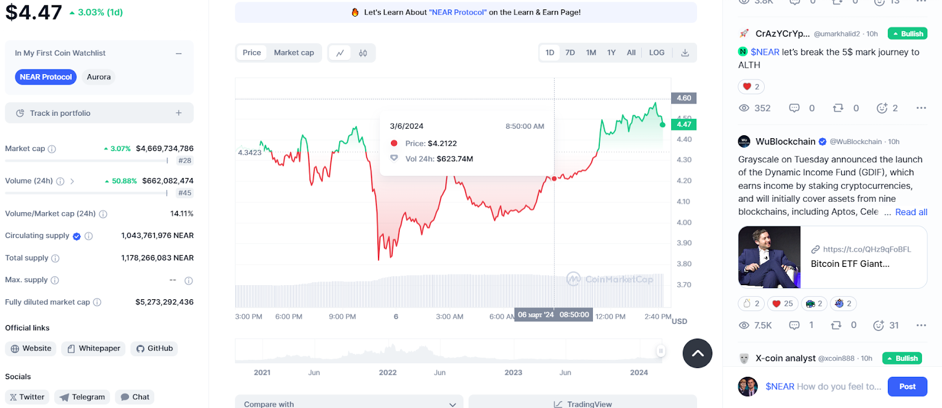Image resolution: width=942 pixels, height=408 pixels.
Task: Open Max. supply info icon
Action: pyautogui.click(x=55, y=280)
